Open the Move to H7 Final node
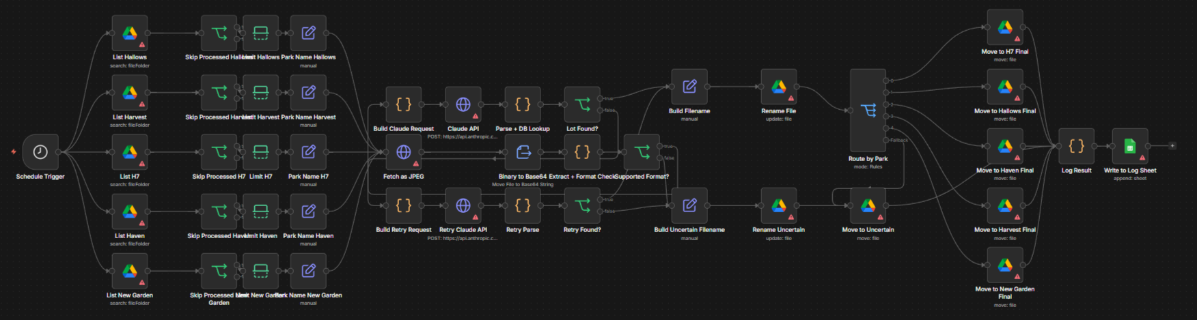The image size is (1197, 320). [x=1005, y=27]
